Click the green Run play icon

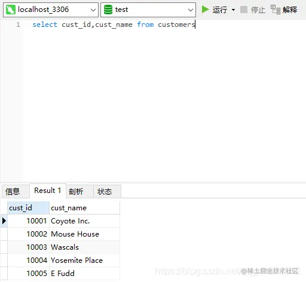point(205,10)
